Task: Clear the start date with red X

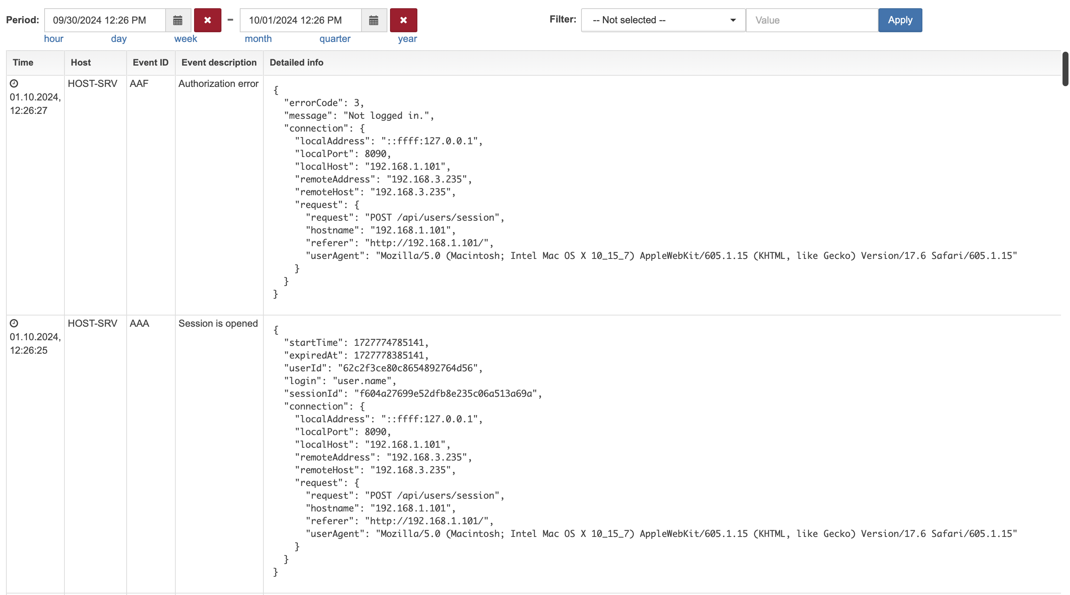Action: [x=208, y=20]
